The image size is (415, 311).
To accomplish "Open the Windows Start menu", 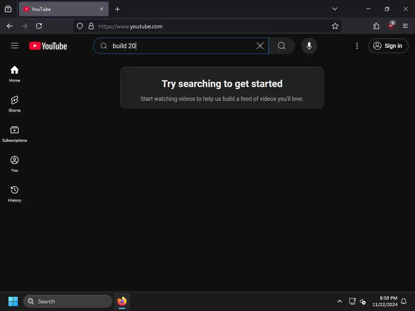I will 13,301.
